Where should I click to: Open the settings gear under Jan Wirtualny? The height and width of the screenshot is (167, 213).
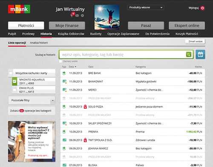point(82,15)
